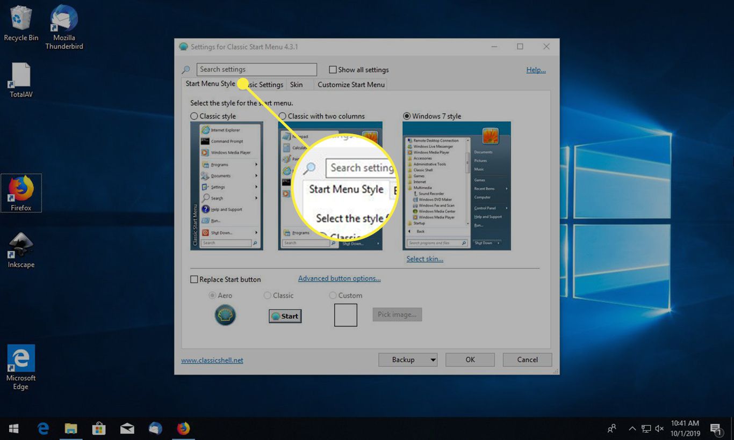
Task: Open the Action Center notification icon
Action: click(716, 429)
